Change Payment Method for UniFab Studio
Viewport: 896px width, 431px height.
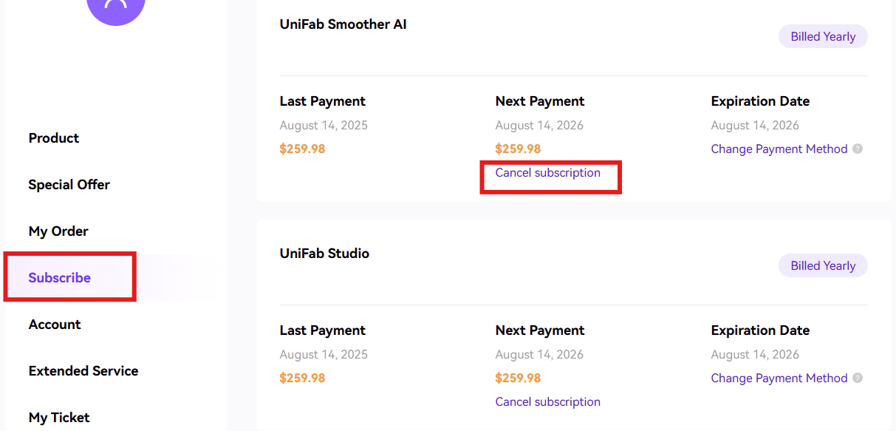point(779,379)
